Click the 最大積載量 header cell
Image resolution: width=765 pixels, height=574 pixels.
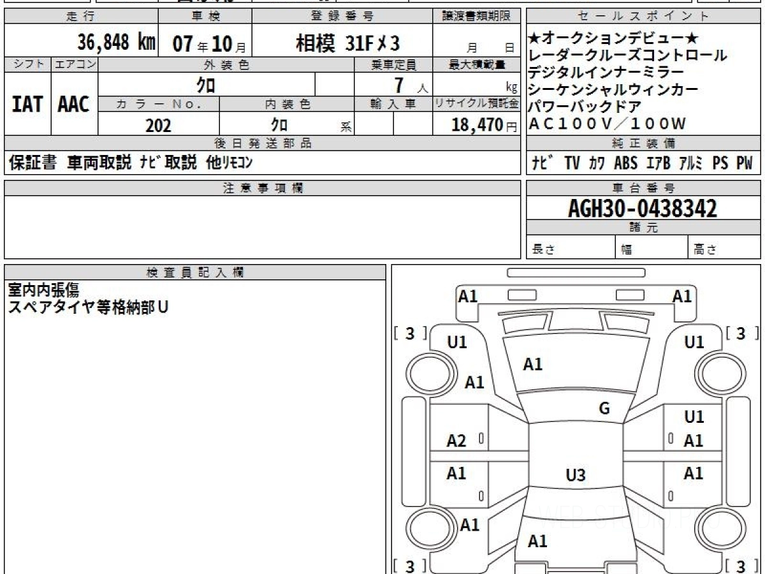pos(477,64)
